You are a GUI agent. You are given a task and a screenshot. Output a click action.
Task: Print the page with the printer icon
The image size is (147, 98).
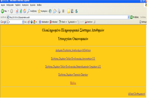click(x=59, y=11)
